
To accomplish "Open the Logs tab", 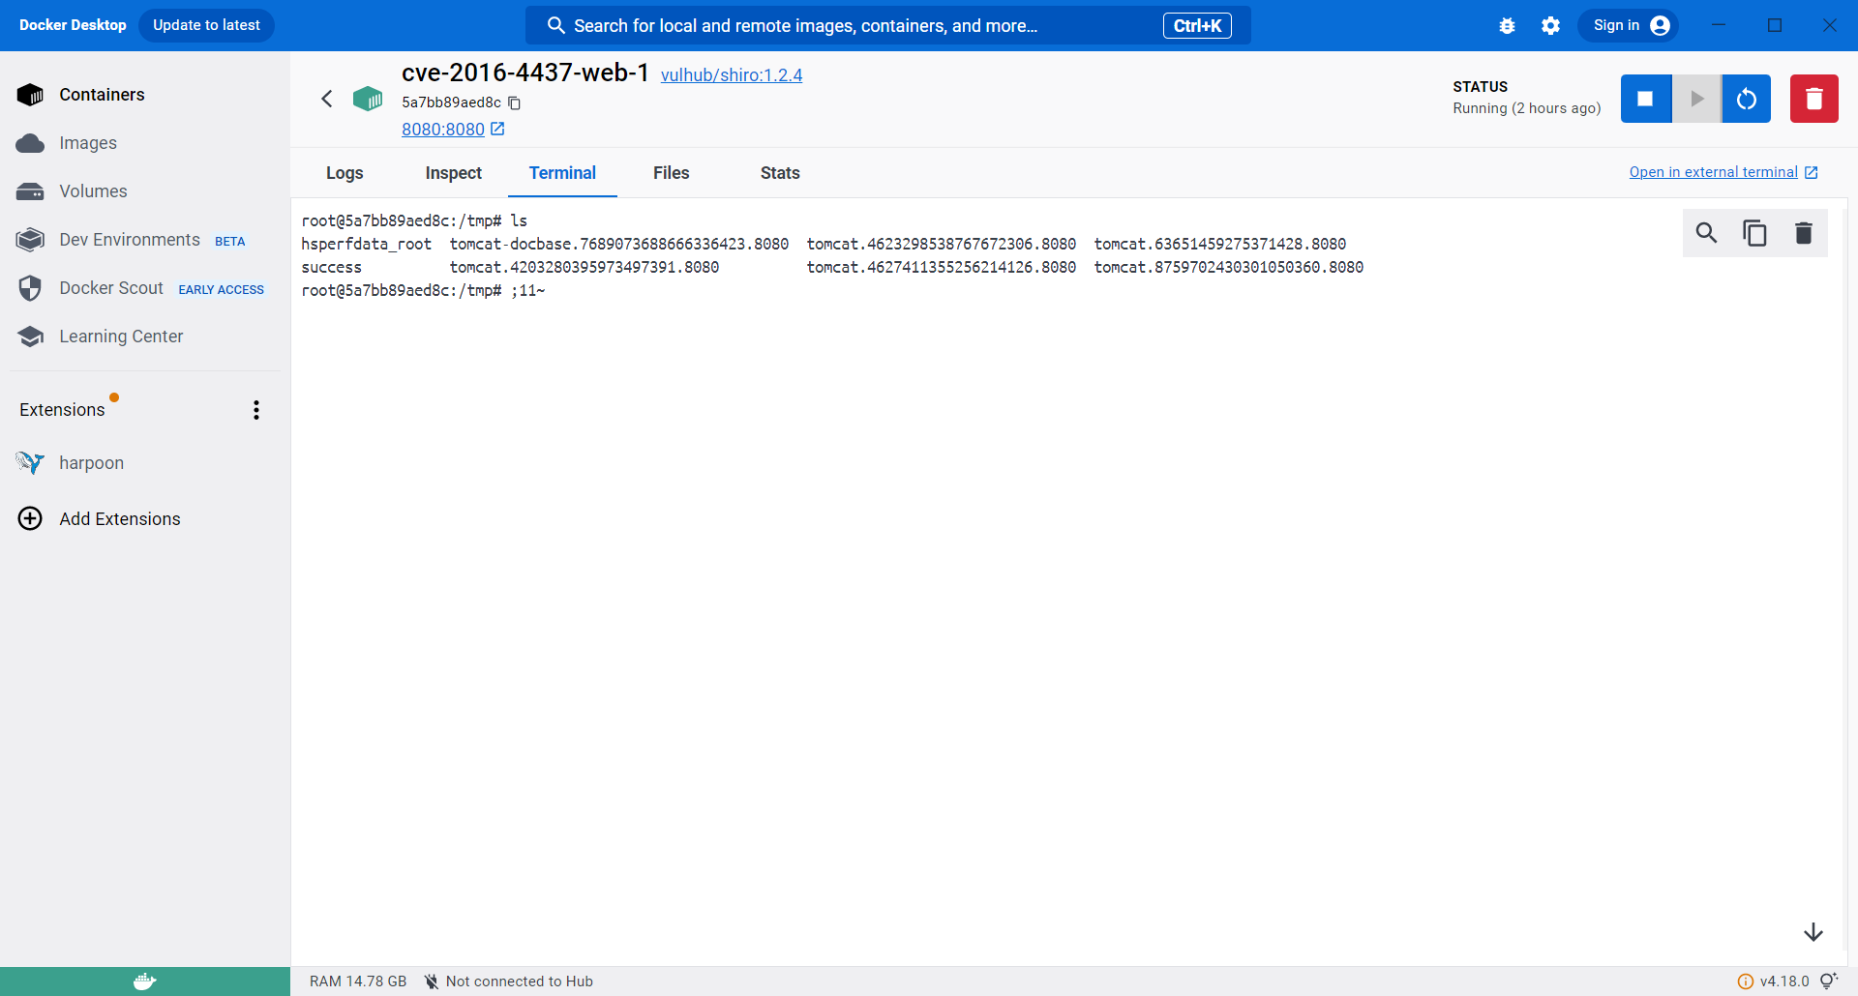I will (345, 173).
